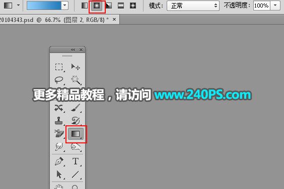Select the Move tool

tap(76, 67)
